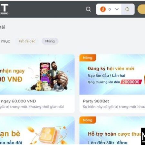This screenshot has height=145, width=145.
Task: Select the 'Tất cả các' filter tab
Action: [27, 41]
